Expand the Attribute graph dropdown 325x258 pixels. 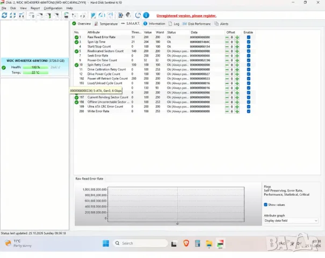(291, 221)
